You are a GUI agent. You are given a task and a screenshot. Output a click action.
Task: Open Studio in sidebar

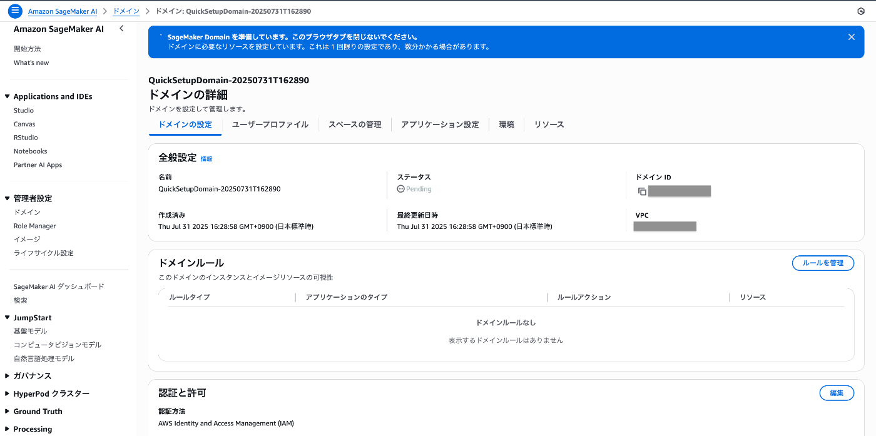(24, 111)
